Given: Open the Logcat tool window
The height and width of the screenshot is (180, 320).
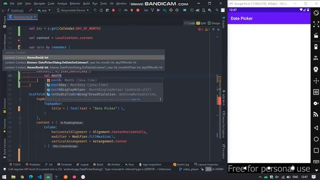Looking at the screenshot, I should click(82, 164).
